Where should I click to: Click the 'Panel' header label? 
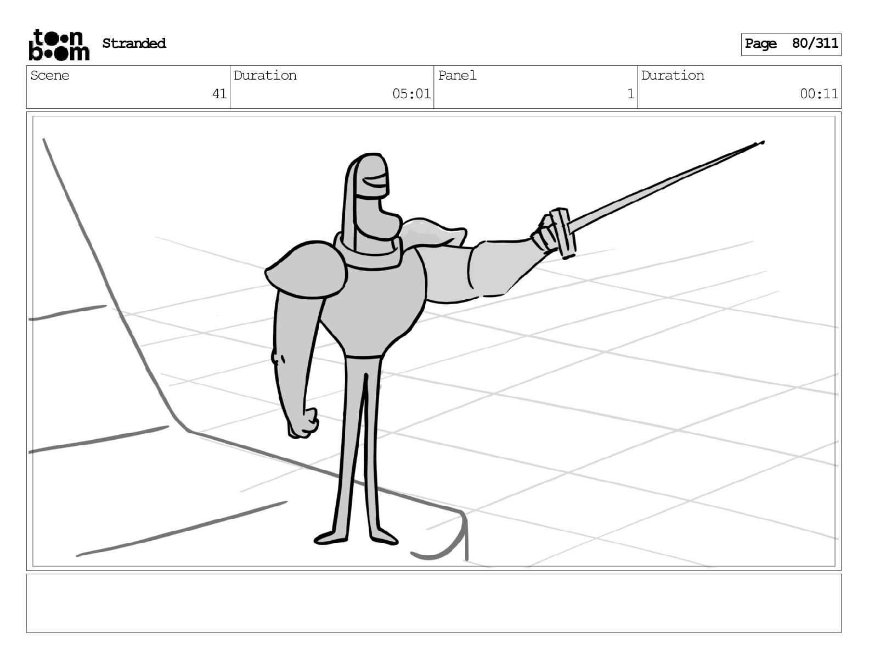457,75
